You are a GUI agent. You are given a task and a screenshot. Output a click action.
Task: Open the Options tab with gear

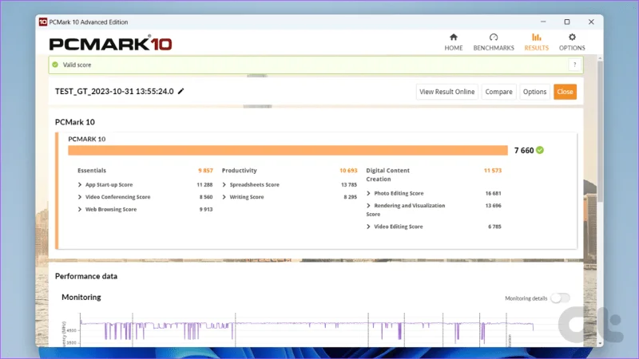point(572,42)
